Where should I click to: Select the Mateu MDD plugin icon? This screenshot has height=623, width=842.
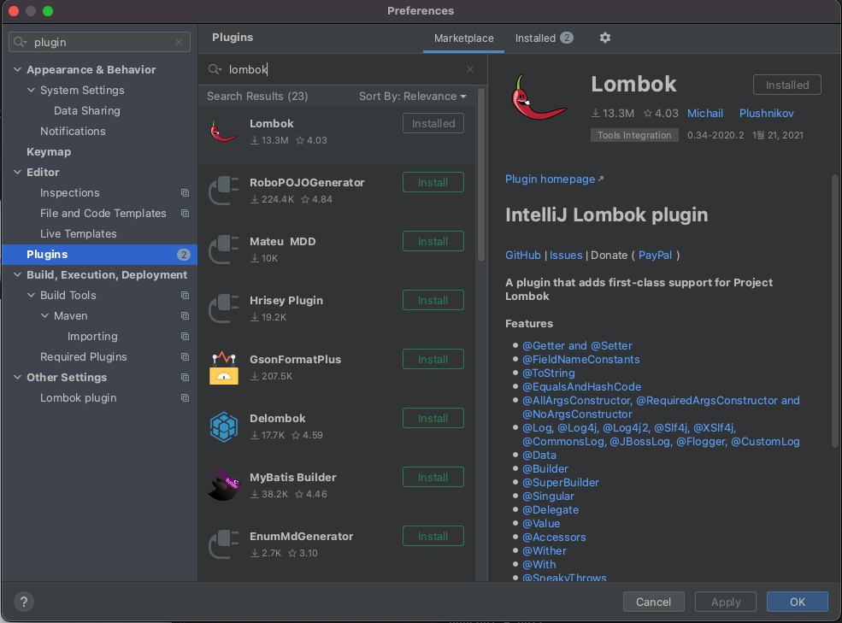223,250
